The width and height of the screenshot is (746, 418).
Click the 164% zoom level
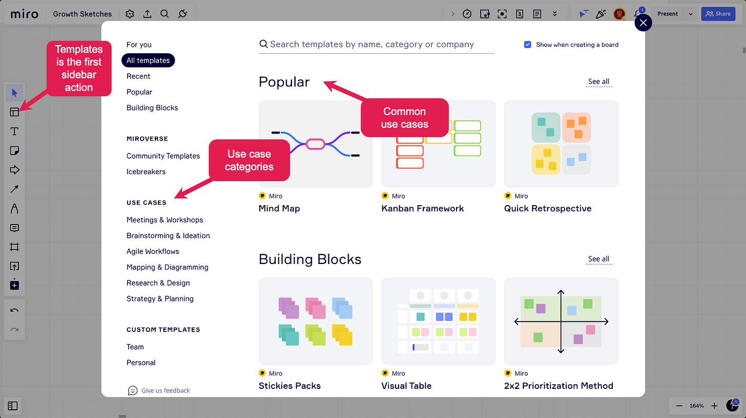pyautogui.click(x=697, y=406)
